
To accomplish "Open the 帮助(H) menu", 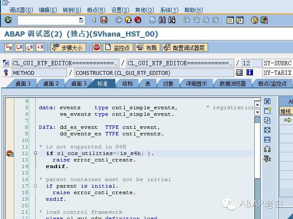I will pos(193,10).
